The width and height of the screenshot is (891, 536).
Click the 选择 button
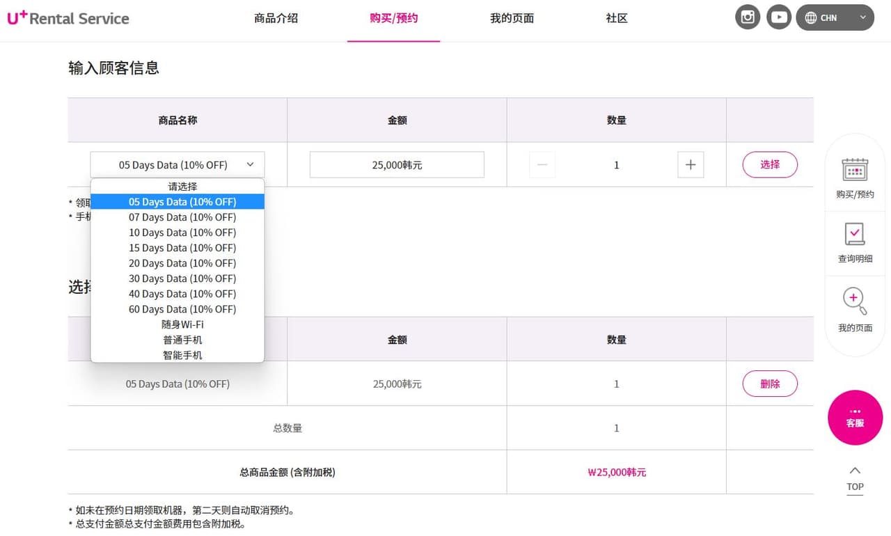[x=770, y=165]
